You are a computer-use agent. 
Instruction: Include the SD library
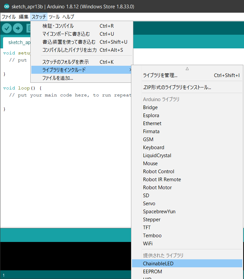click(x=187, y=196)
